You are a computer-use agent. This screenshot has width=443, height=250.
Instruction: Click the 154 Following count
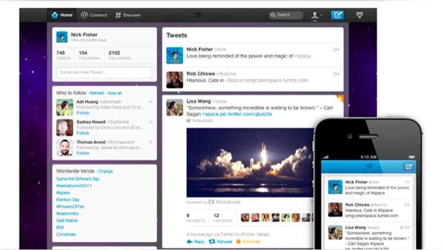coord(89,55)
